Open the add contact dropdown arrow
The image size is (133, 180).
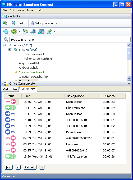pyautogui.click(x=54, y=32)
